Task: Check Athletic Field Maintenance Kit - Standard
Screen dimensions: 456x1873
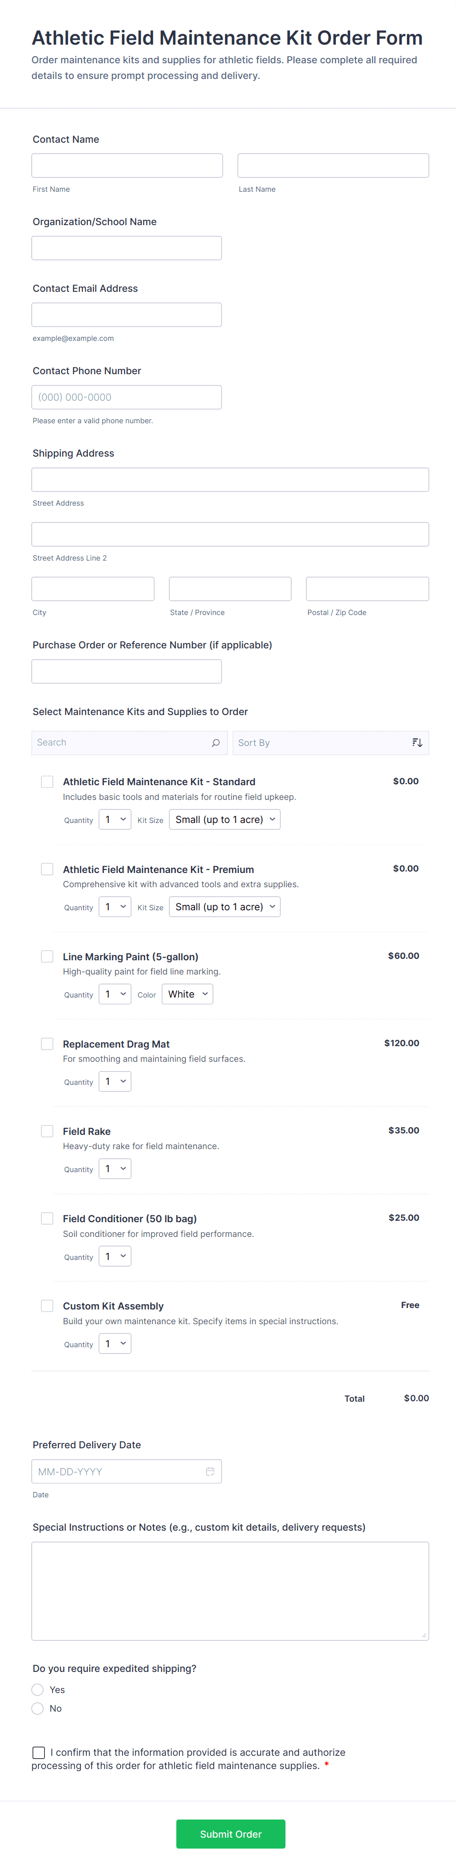Action: [47, 782]
